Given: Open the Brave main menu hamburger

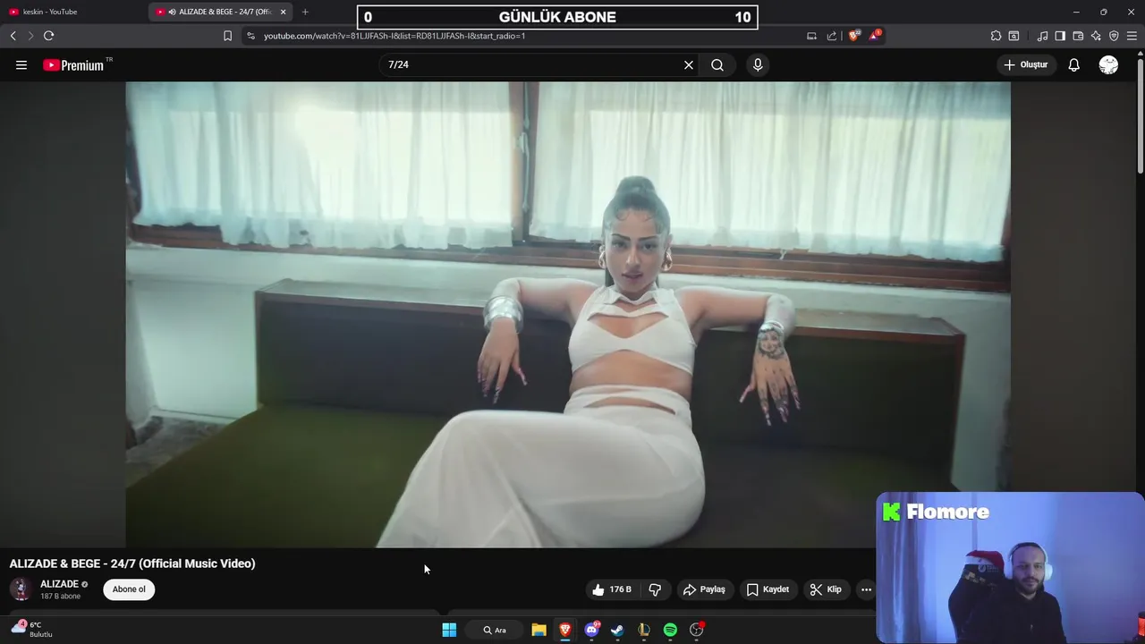Looking at the screenshot, I should coord(1132,36).
